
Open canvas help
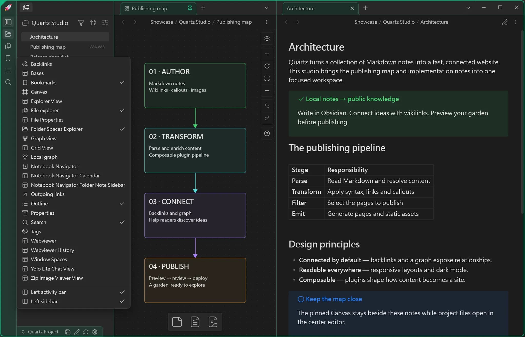(267, 133)
